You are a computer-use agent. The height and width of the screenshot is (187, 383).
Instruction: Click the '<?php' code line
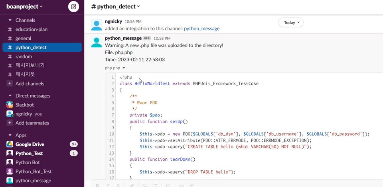pos(126,78)
